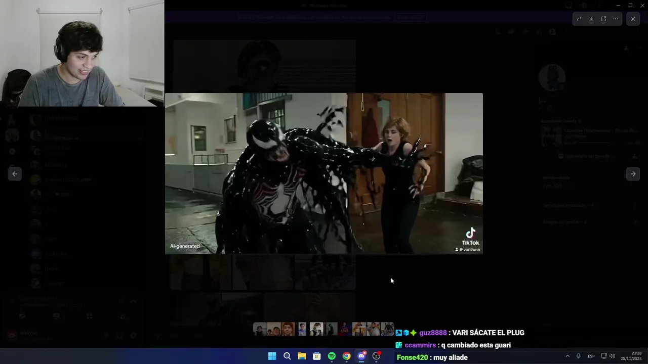Click the streamer webcam feed
This screenshot has height=364, width=648.
click(x=82, y=53)
